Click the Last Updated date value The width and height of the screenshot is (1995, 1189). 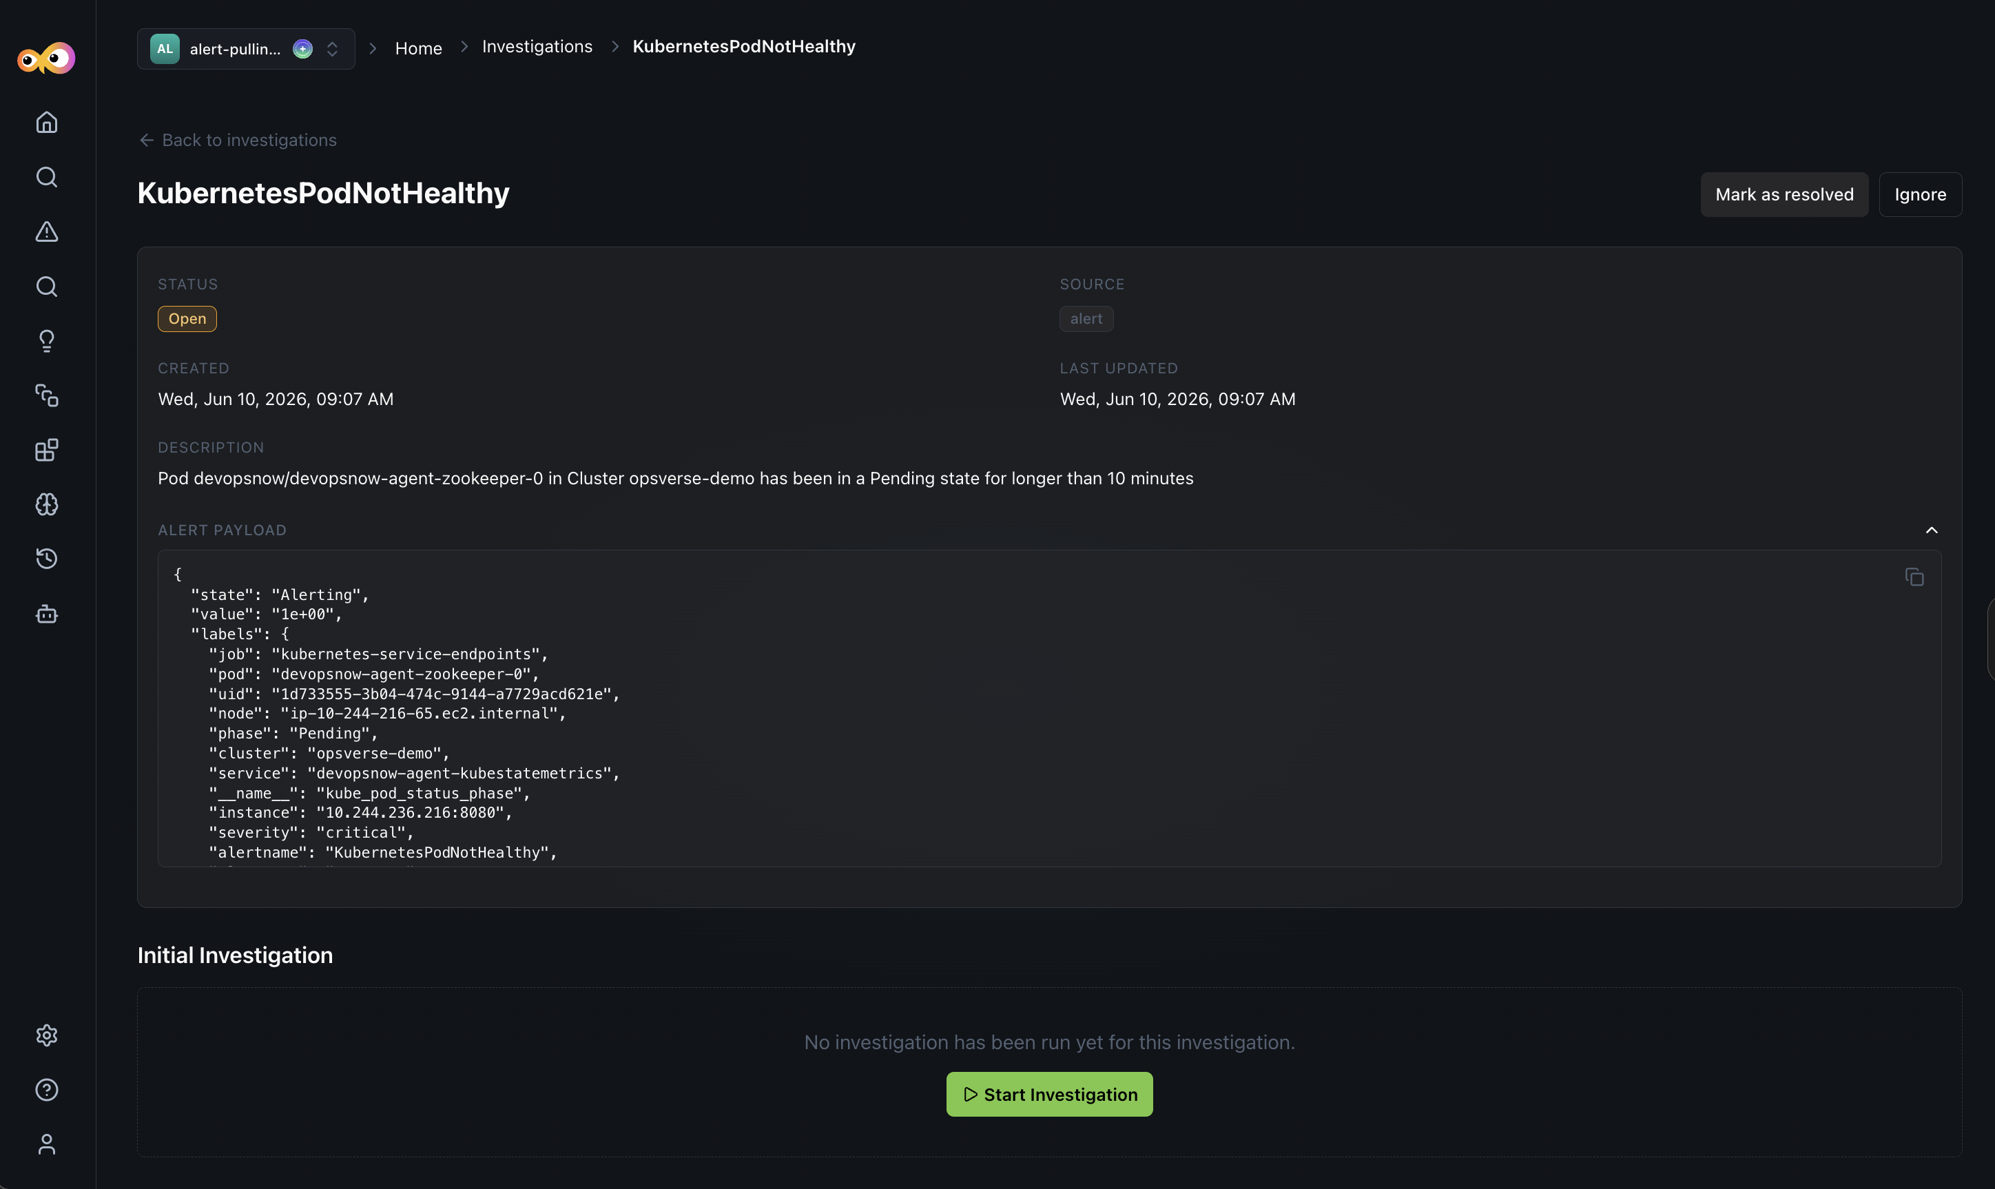(x=1177, y=399)
